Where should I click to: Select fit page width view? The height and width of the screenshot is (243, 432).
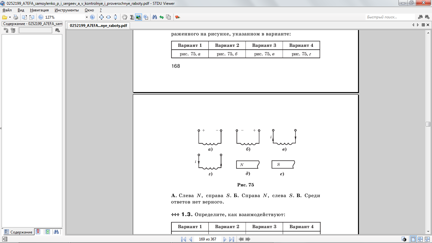[x=108, y=17]
